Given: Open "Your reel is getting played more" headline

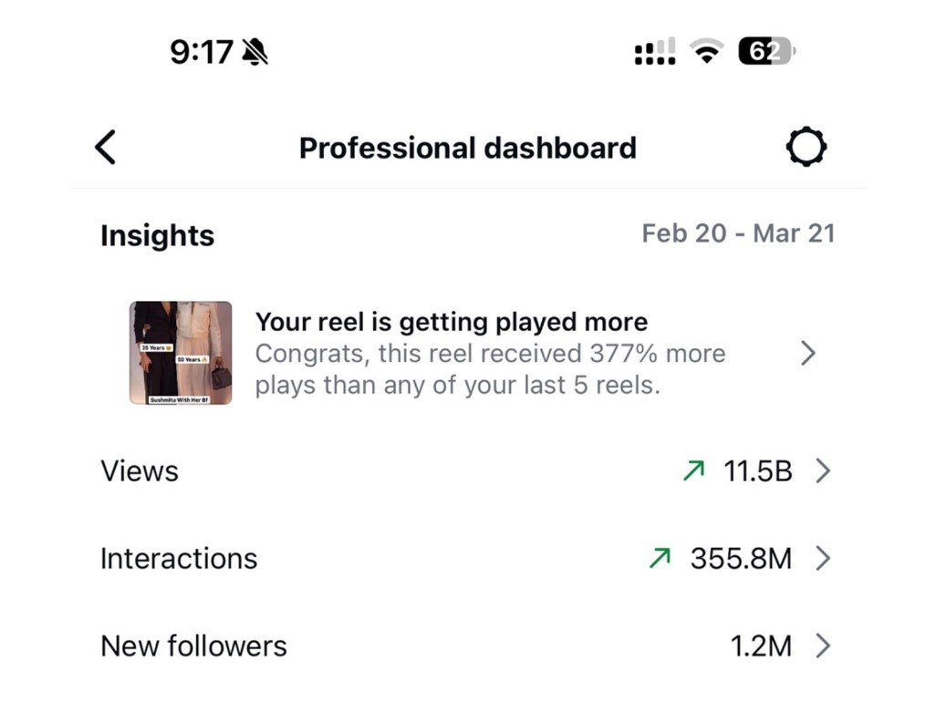Looking at the screenshot, I should tap(452, 322).
